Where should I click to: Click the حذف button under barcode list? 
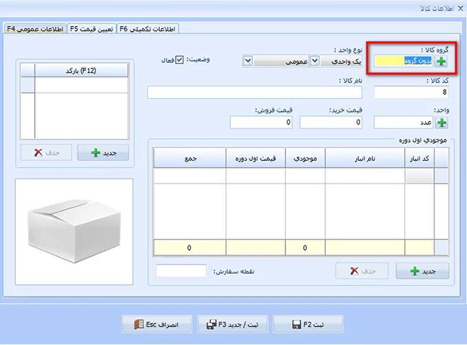click(x=46, y=152)
